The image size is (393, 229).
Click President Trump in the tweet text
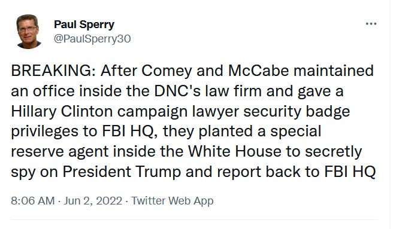click(x=122, y=172)
